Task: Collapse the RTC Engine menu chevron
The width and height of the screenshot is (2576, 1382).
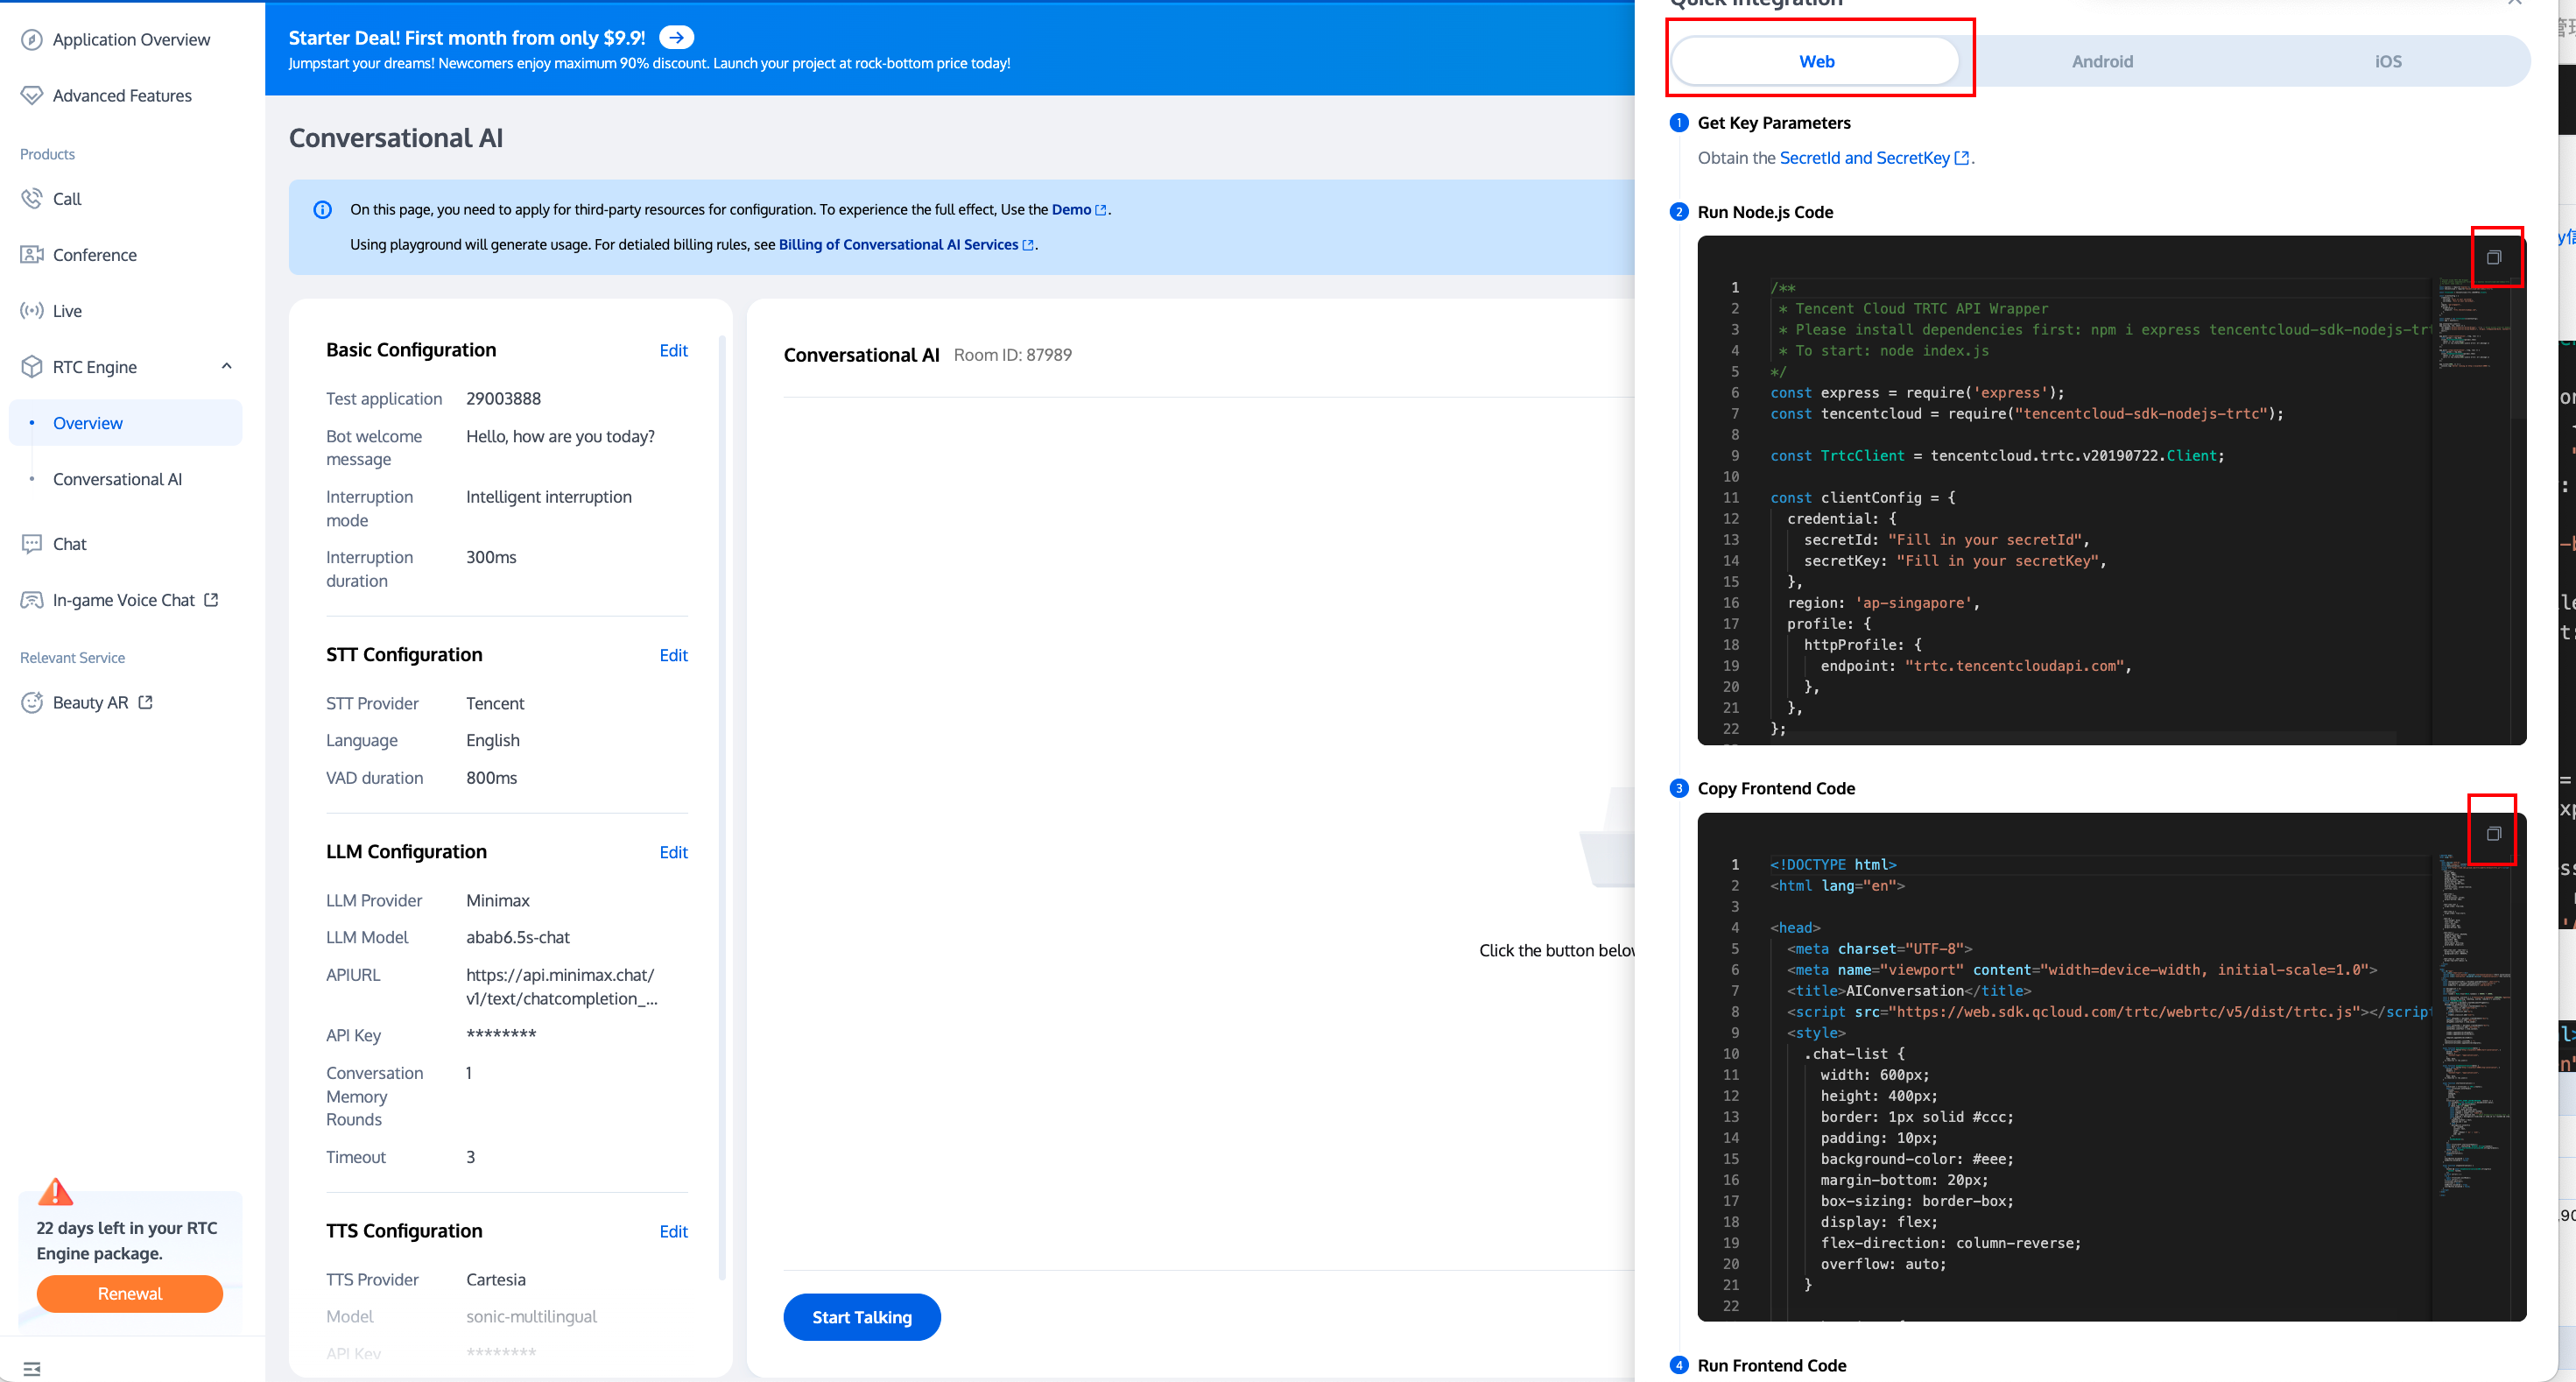Action: [227, 366]
